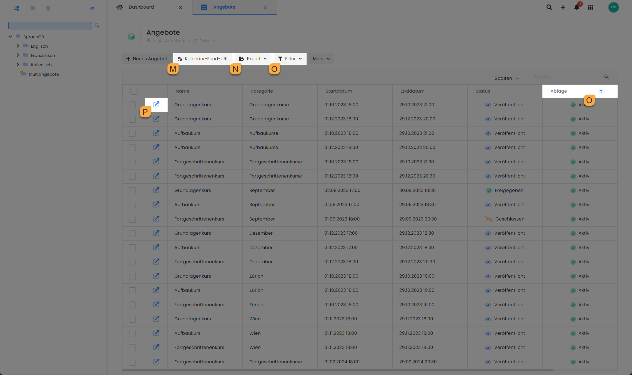632x375 pixels.
Task: Open the notifications bell with the badge
Action: tap(576, 7)
